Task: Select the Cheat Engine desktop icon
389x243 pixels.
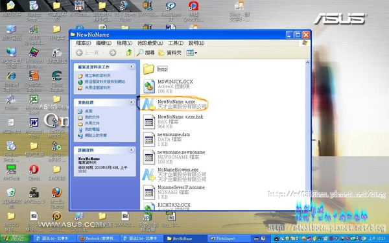Action: [x=57, y=82]
